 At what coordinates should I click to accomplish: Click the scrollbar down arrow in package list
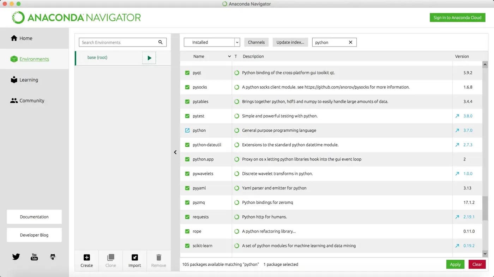click(485, 253)
